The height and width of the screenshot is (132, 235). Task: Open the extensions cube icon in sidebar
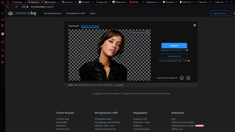click(3, 56)
